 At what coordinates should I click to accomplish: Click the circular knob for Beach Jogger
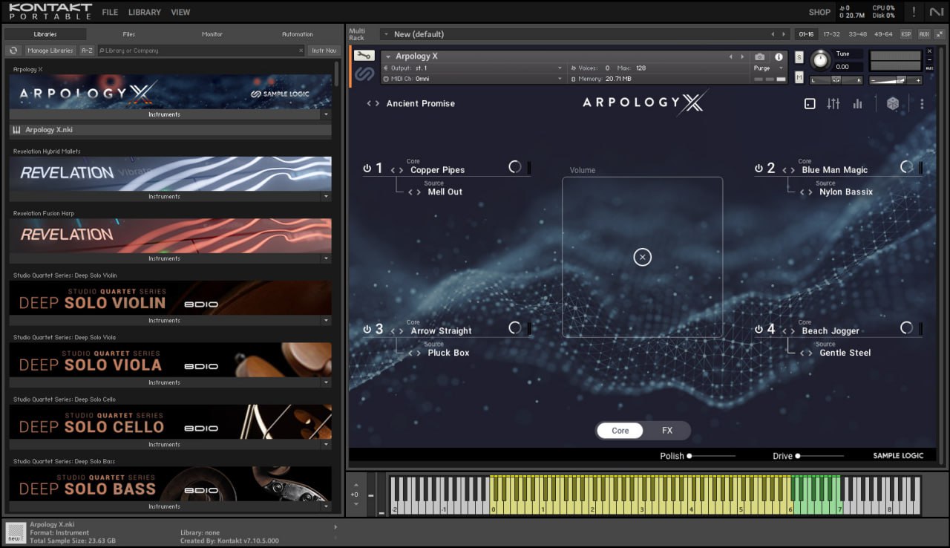click(906, 327)
